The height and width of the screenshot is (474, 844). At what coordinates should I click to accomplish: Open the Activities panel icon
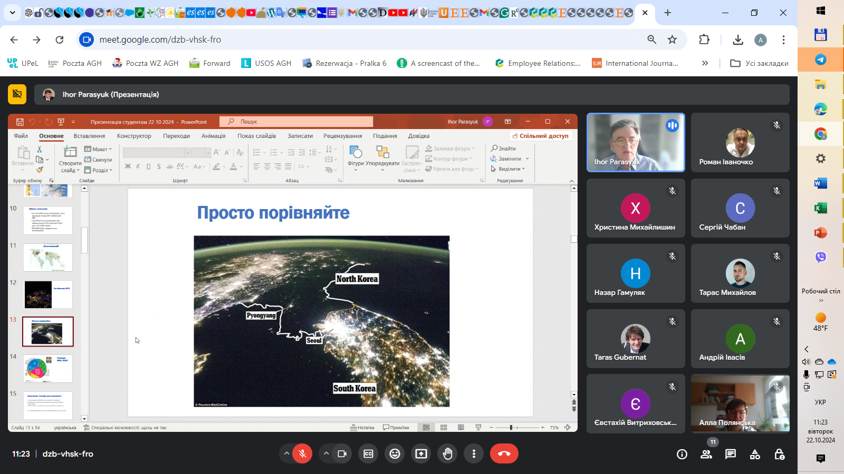[755, 454]
